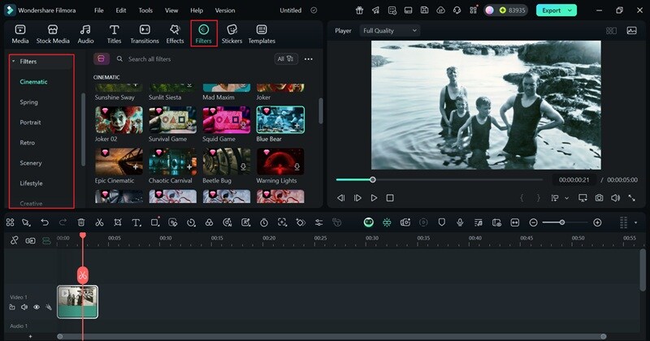Click the red scissors on the playhead
The image size is (650, 341).
(x=83, y=275)
